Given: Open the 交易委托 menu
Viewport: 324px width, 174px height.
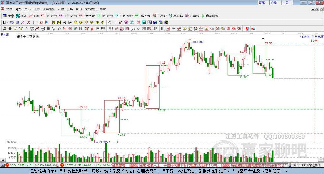Looking at the screenshot, I should pyautogui.click(x=91, y=9).
